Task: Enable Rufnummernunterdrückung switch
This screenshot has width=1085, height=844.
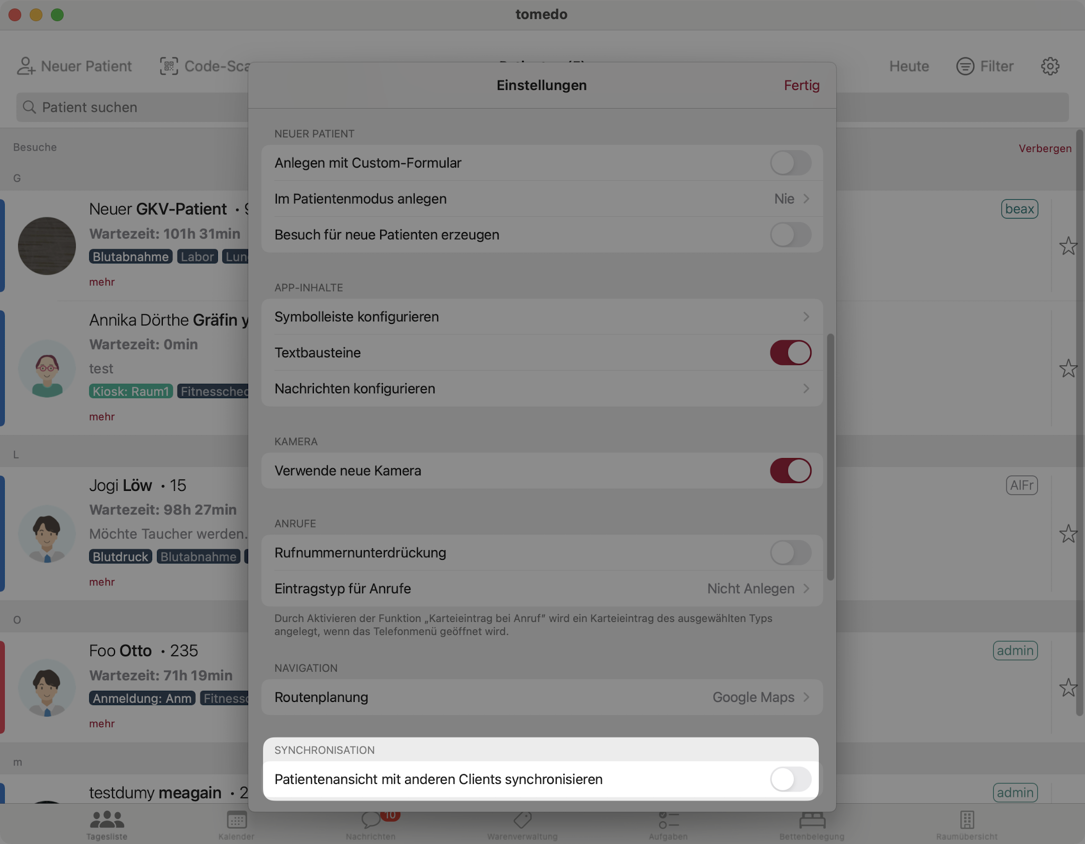Action: 790,553
